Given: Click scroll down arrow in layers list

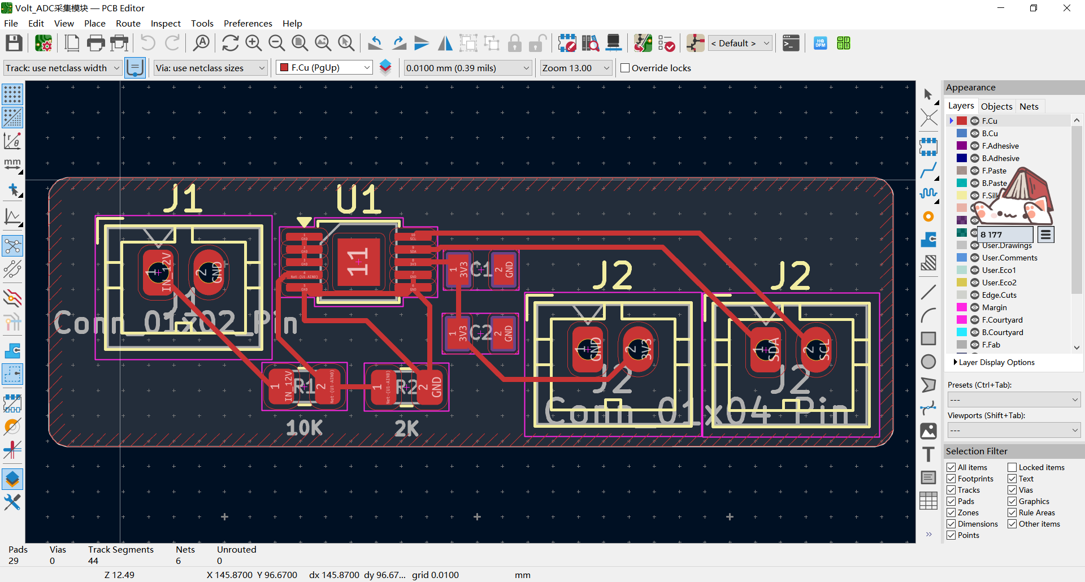Looking at the screenshot, I should 1077,348.
